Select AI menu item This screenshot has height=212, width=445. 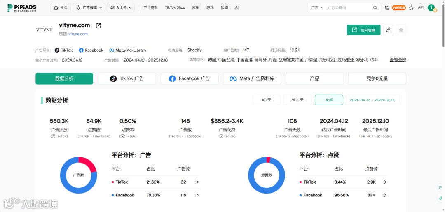coord(237,8)
